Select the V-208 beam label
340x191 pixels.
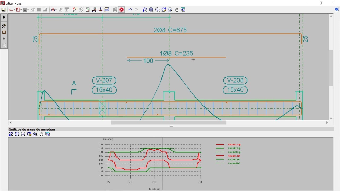235,80
